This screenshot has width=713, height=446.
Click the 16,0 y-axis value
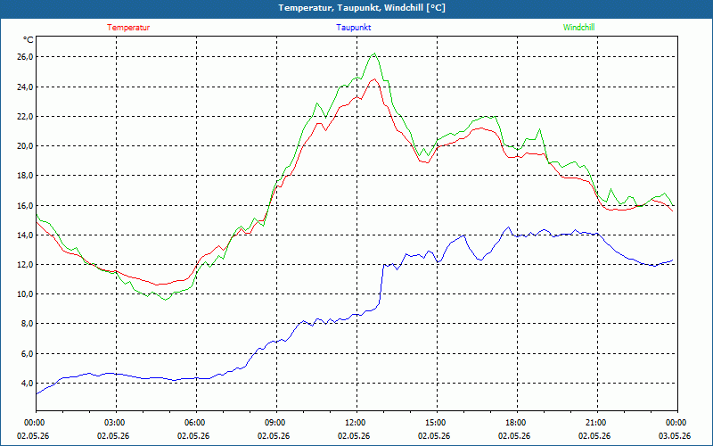(25, 205)
